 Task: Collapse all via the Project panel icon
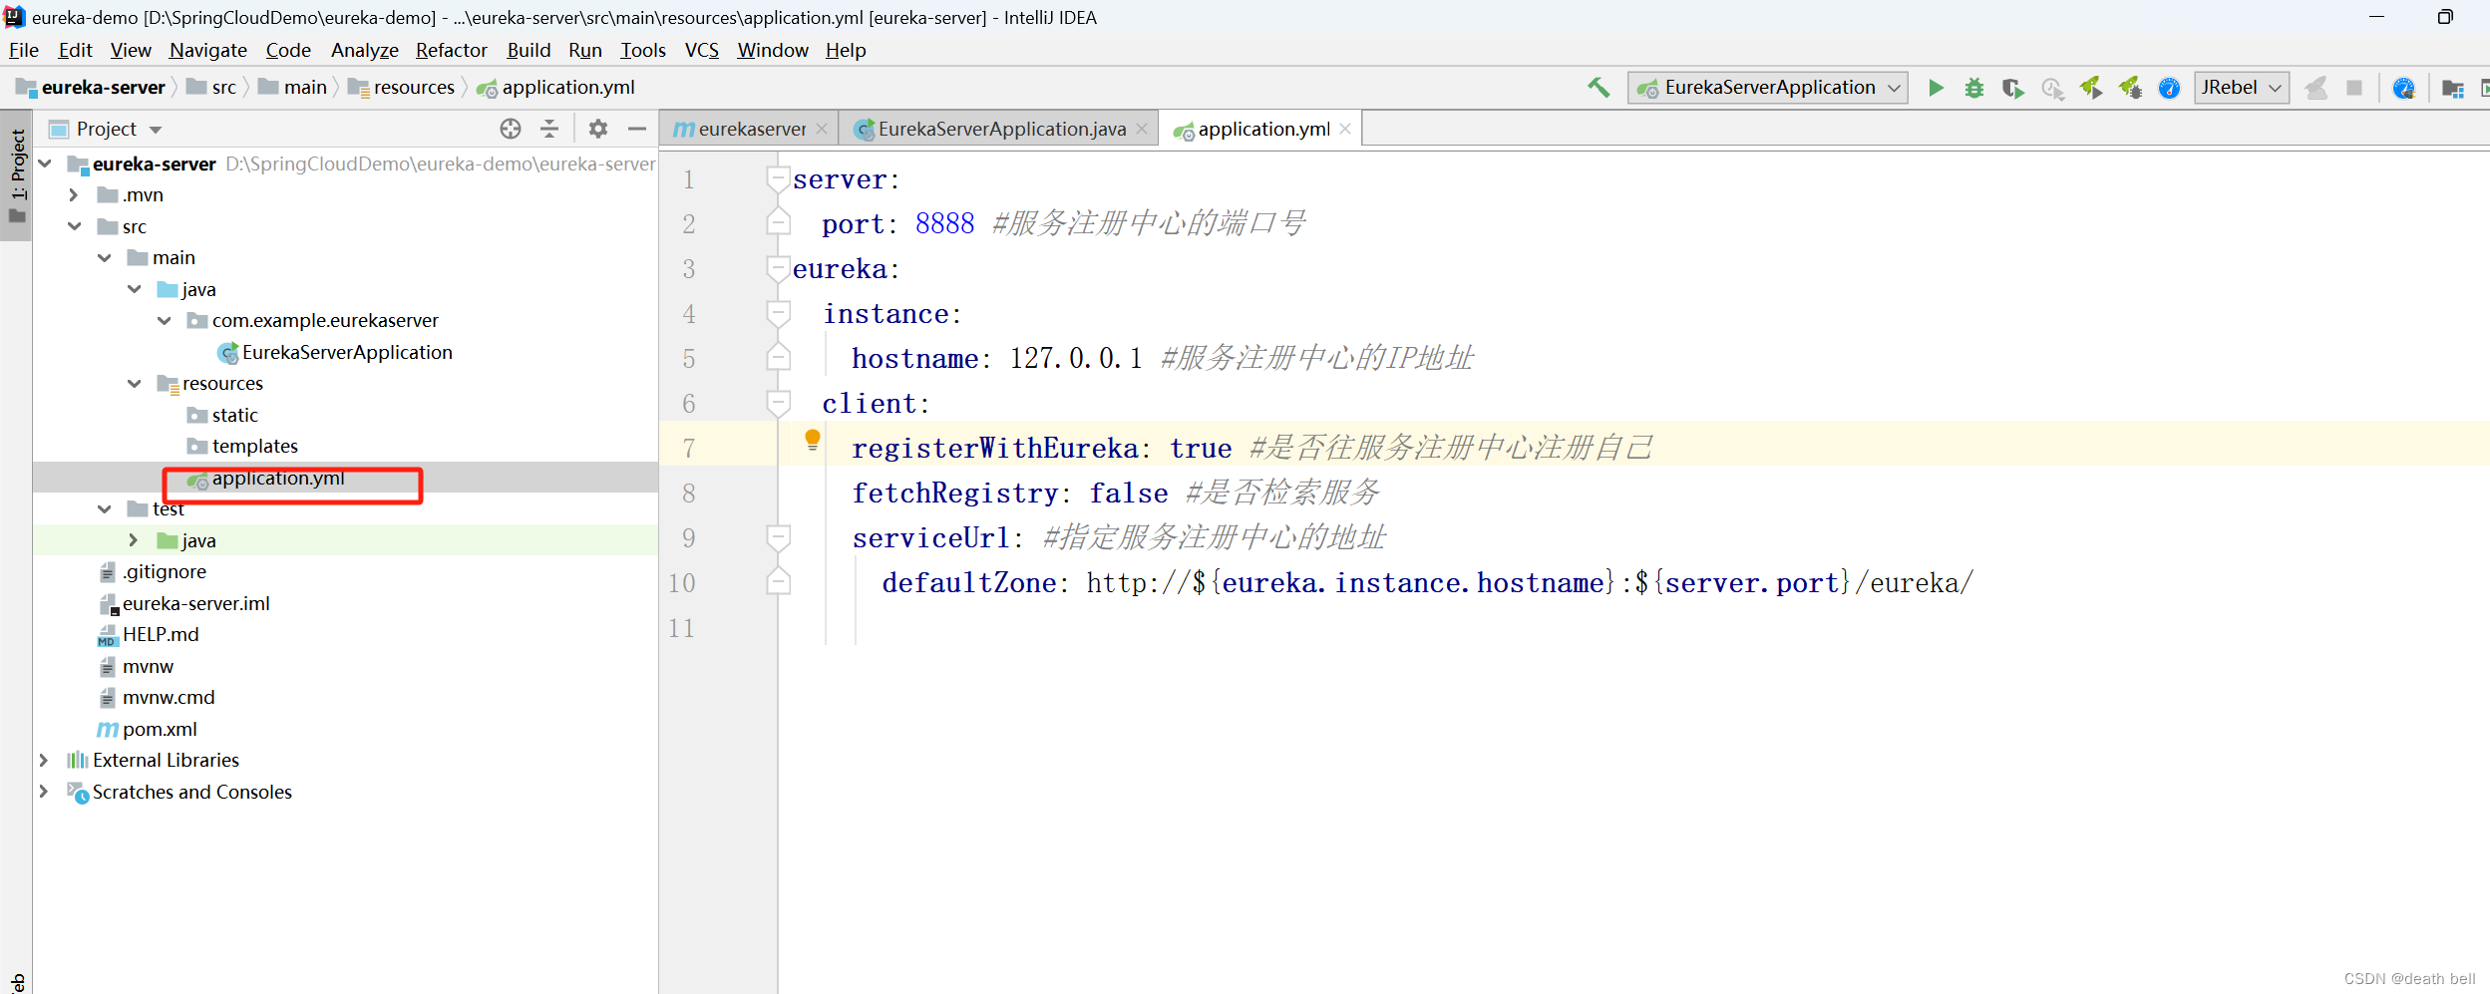pyautogui.click(x=549, y=129)
